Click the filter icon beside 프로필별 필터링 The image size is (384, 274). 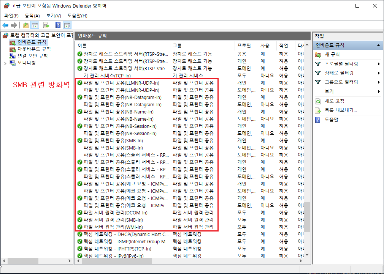click(x=318, y=64)
